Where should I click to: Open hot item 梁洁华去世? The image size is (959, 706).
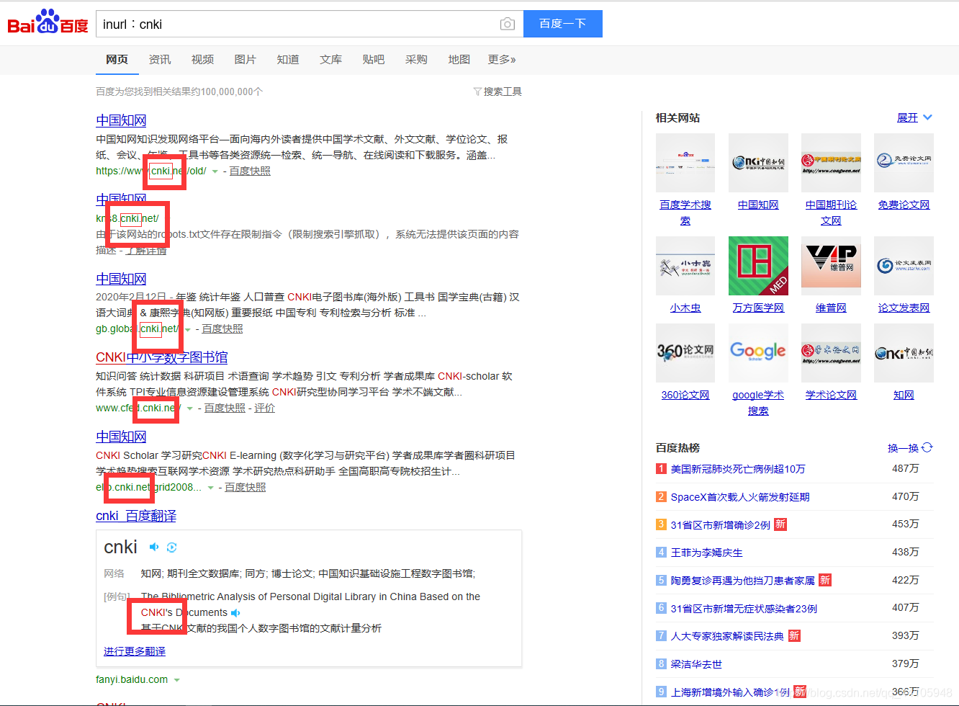696,664
